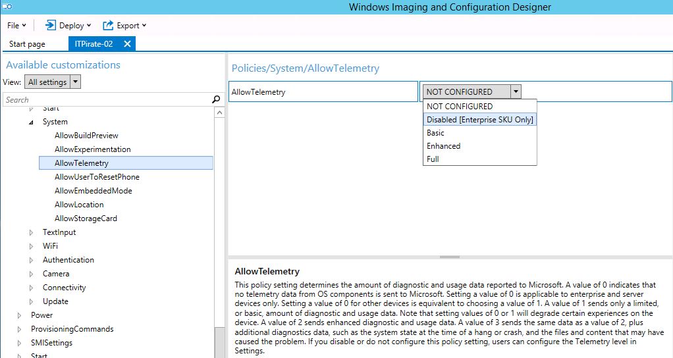Click the Export icon in toolbar

(x=108, y=25)
